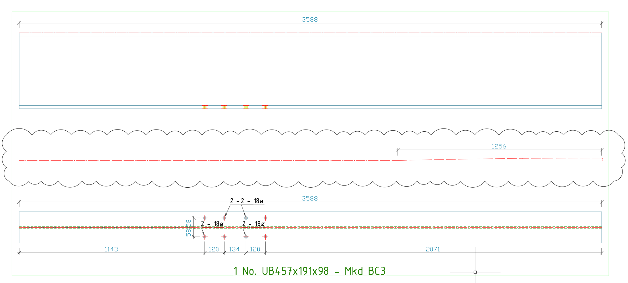Click the vertical '58 58' dimension text
Viewport: 628px width, 283px height.
click(x=188, y=228)
